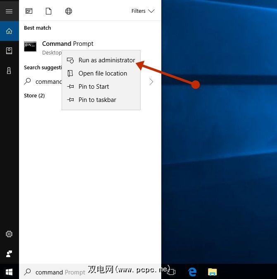Click the Command Prompt app icon
The height and width of the screenshot is (279, 277).
click(30, 47)
